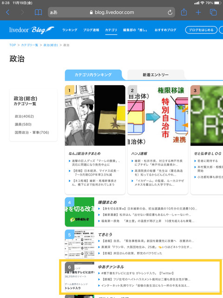This screenshot has height=298, width=223.
Task: Tap the Wi-Fi icon in status bar
Action: 203,3
